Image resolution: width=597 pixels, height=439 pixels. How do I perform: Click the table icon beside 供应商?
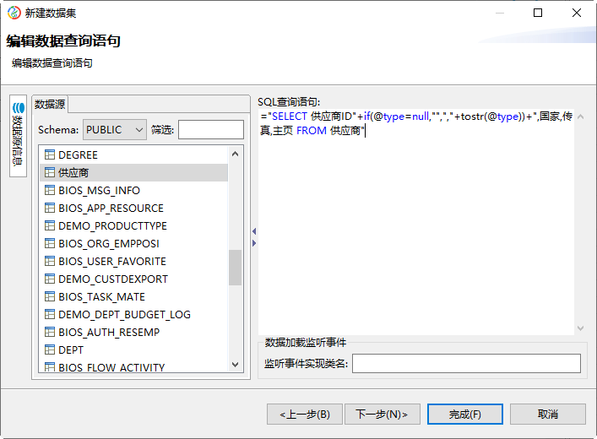(50, 173)
